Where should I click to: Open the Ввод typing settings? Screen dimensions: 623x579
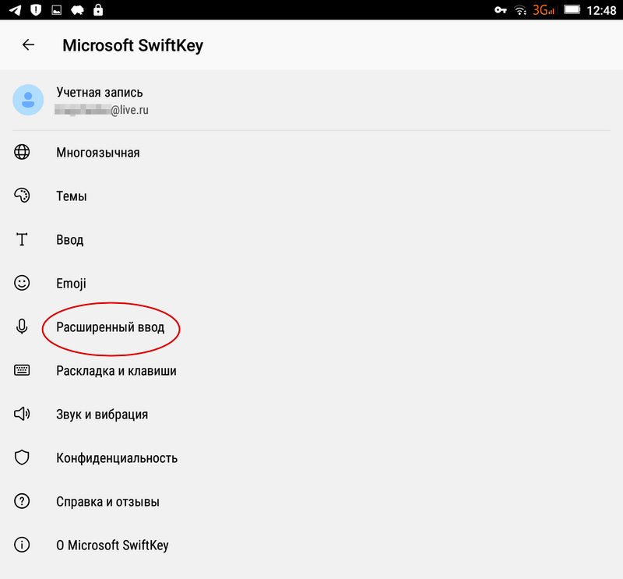coord(311,239)
